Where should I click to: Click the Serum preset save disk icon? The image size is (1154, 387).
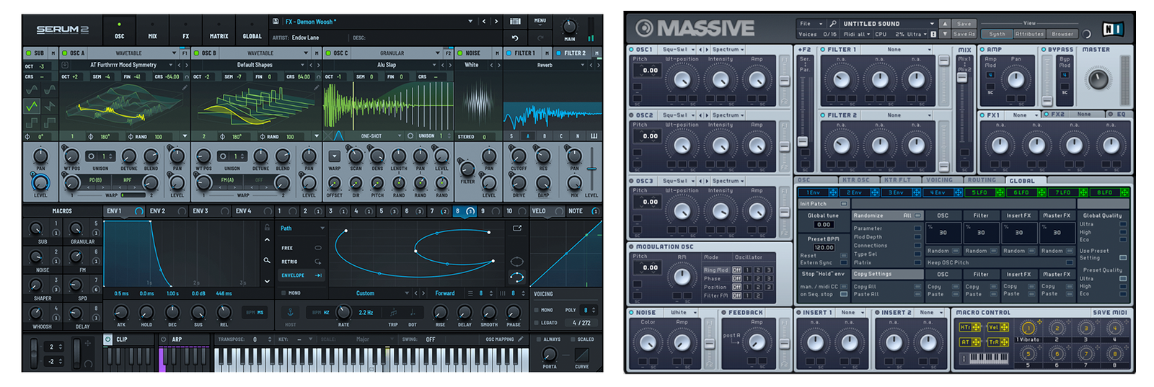[276, 22]
